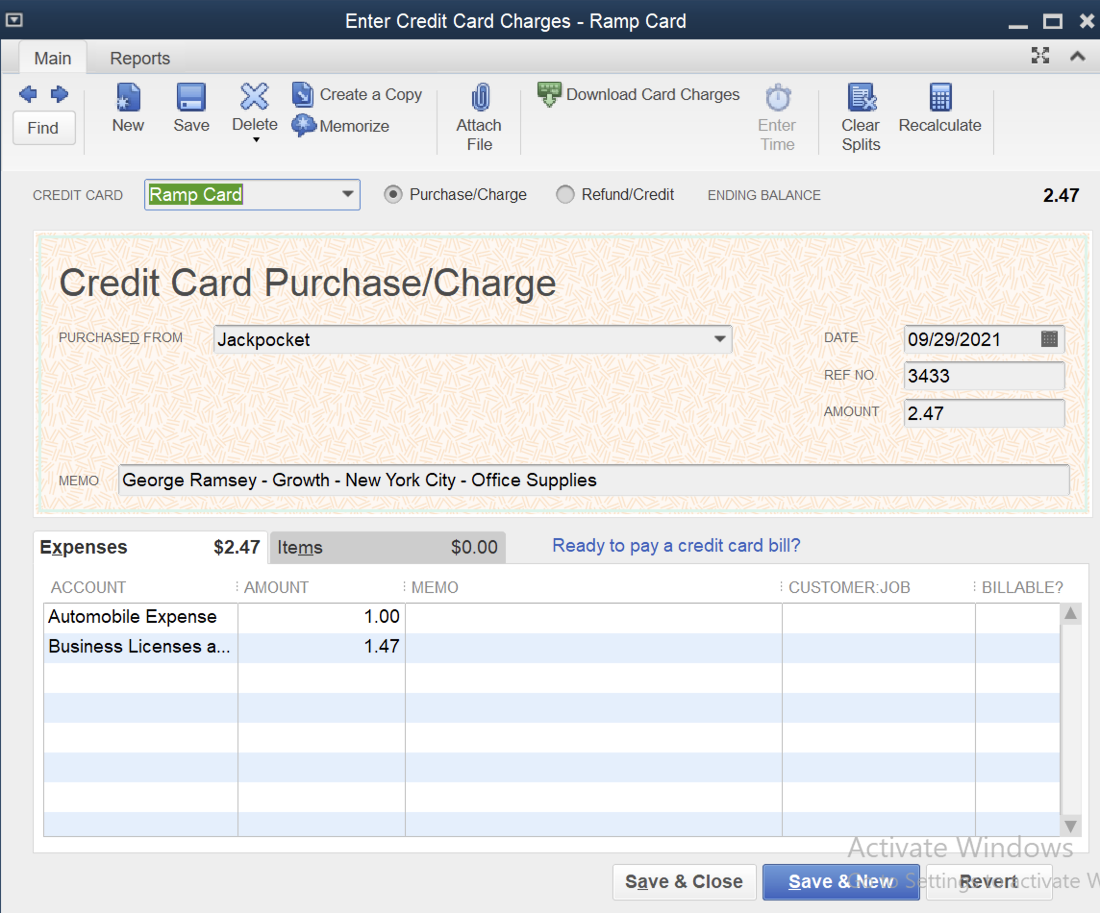Switch to the Main tab

(53, 58)
